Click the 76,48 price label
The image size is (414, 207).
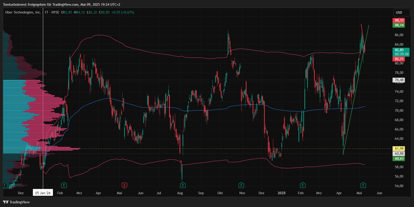coord(399,80)
